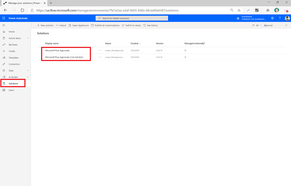Click the save-disk extension icon in browser toolbar

[x=257, y=11]
